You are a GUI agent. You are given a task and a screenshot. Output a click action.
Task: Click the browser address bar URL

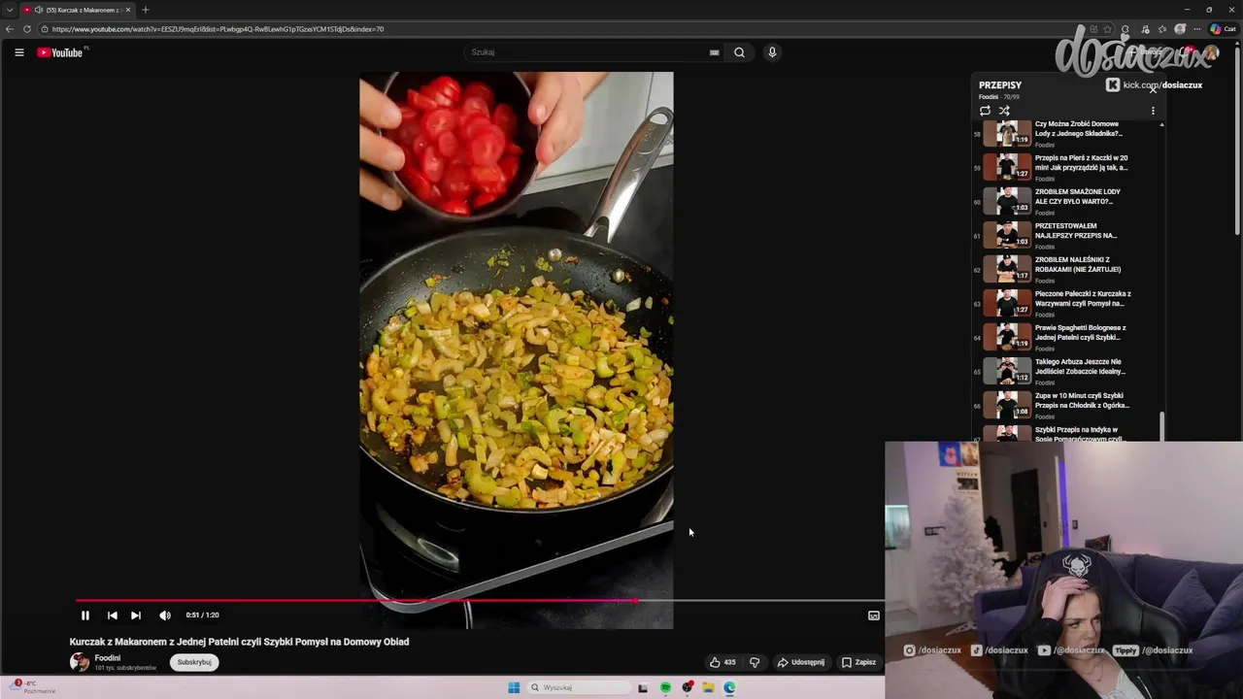[218, 29]
